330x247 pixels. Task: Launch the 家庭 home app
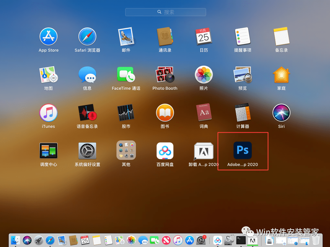click(281, 75)
